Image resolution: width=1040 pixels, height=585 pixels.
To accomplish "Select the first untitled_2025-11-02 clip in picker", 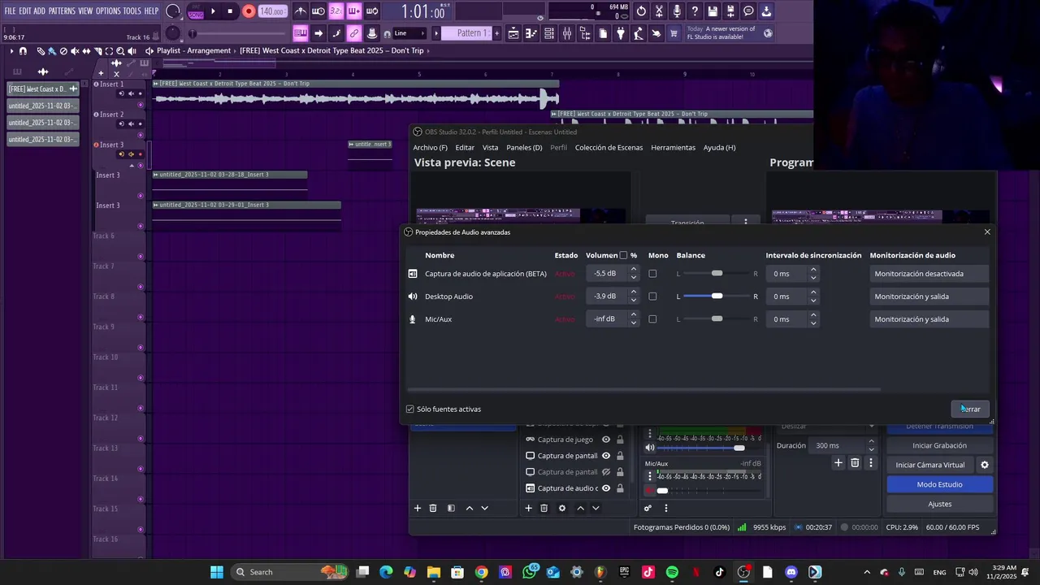I will tap(43, 106).
